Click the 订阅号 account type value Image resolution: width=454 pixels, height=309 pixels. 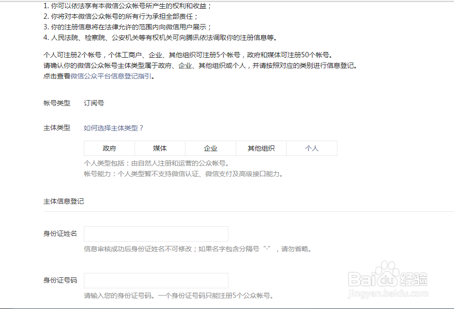point(94,103)
